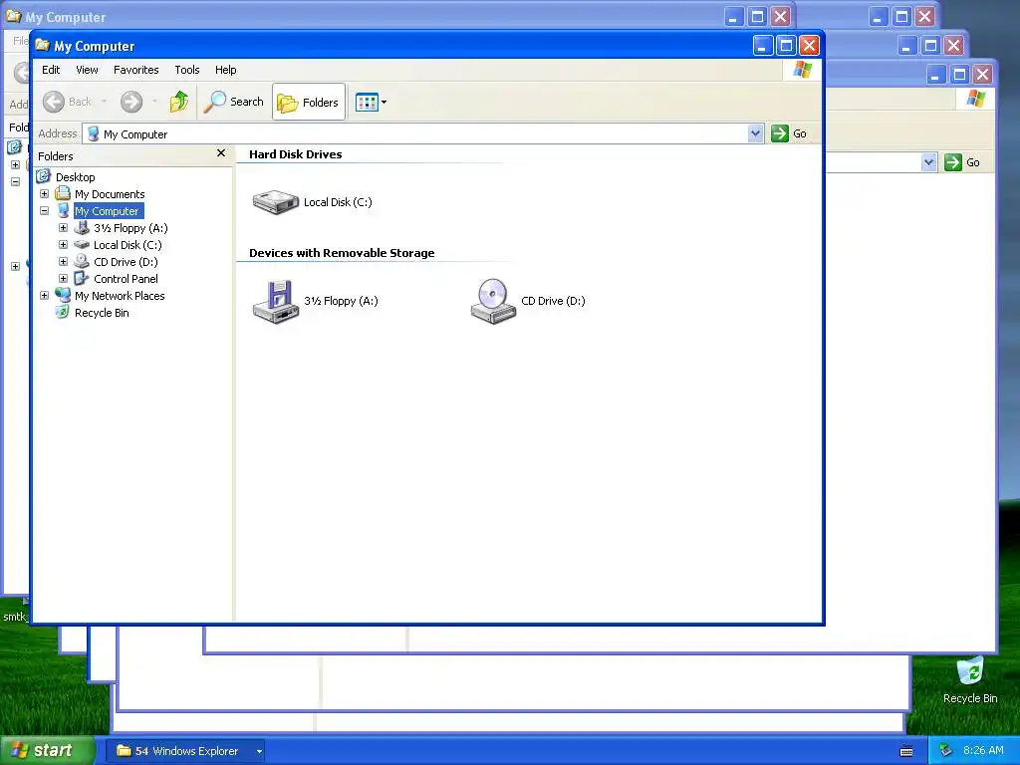Open the Edit menu
Screen dimensions: 1020x765
coord(51,70)
